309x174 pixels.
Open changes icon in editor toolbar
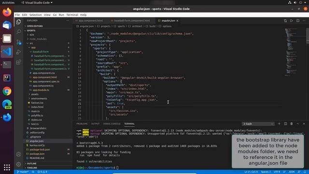tap(285, 21)
